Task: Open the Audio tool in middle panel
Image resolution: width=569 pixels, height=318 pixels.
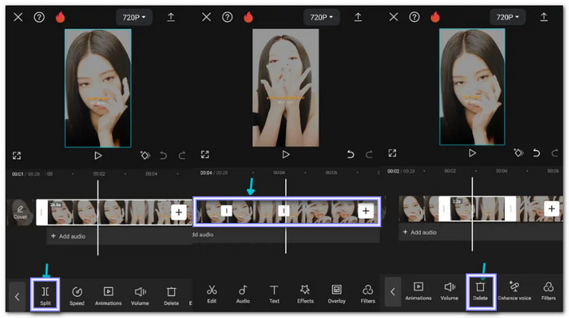Action: pos(243,294)
